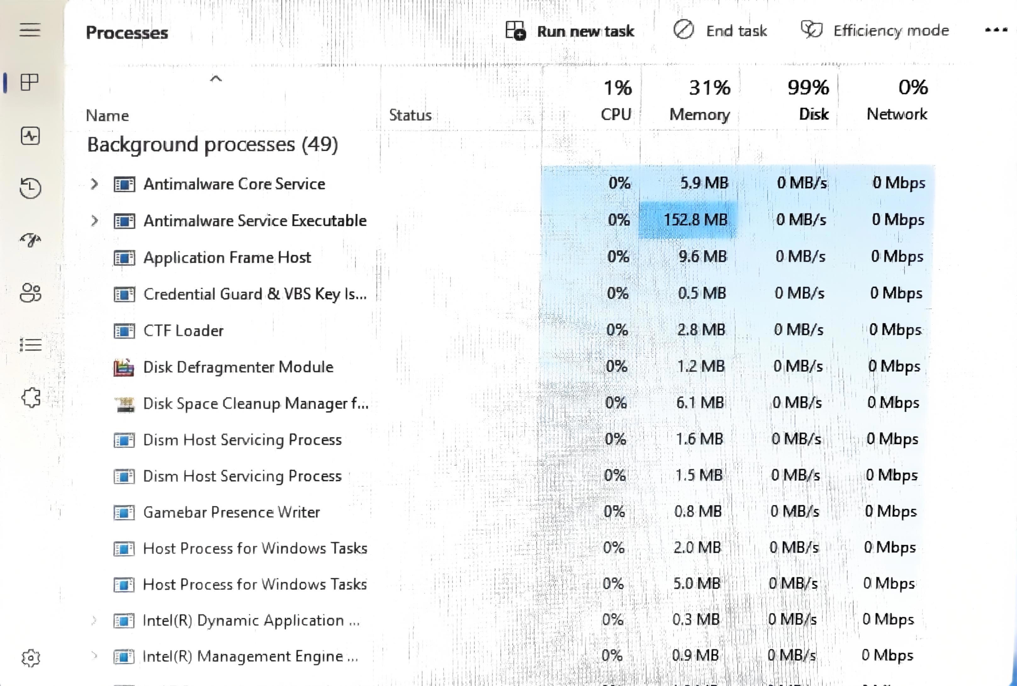
Task: Click the Application Frame Host icon
Action: pyautogui.click(x=124, y=258)
